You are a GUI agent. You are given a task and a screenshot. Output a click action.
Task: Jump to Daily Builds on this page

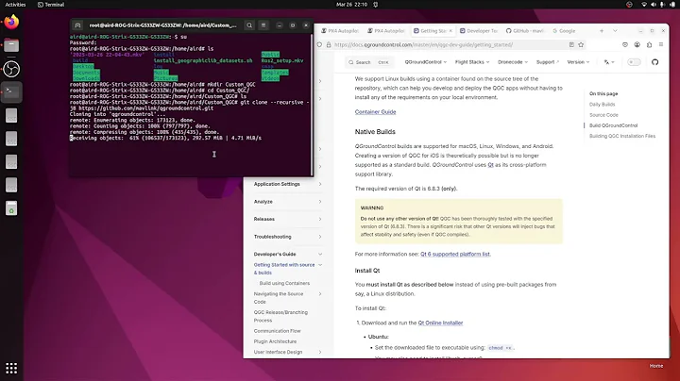tap(602, 105)
